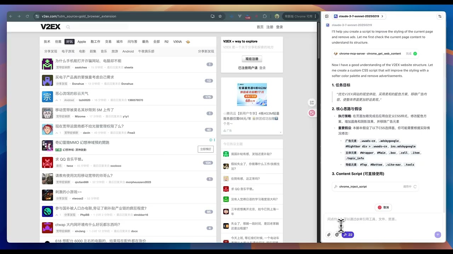The width and height of the screenshot is (453, 254).
Task: Click the browser forward arrow
Action: 19,16
